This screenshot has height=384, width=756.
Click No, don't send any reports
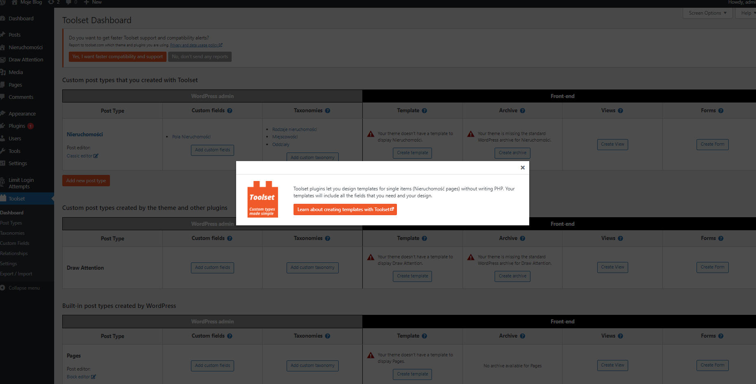(200, 57)
